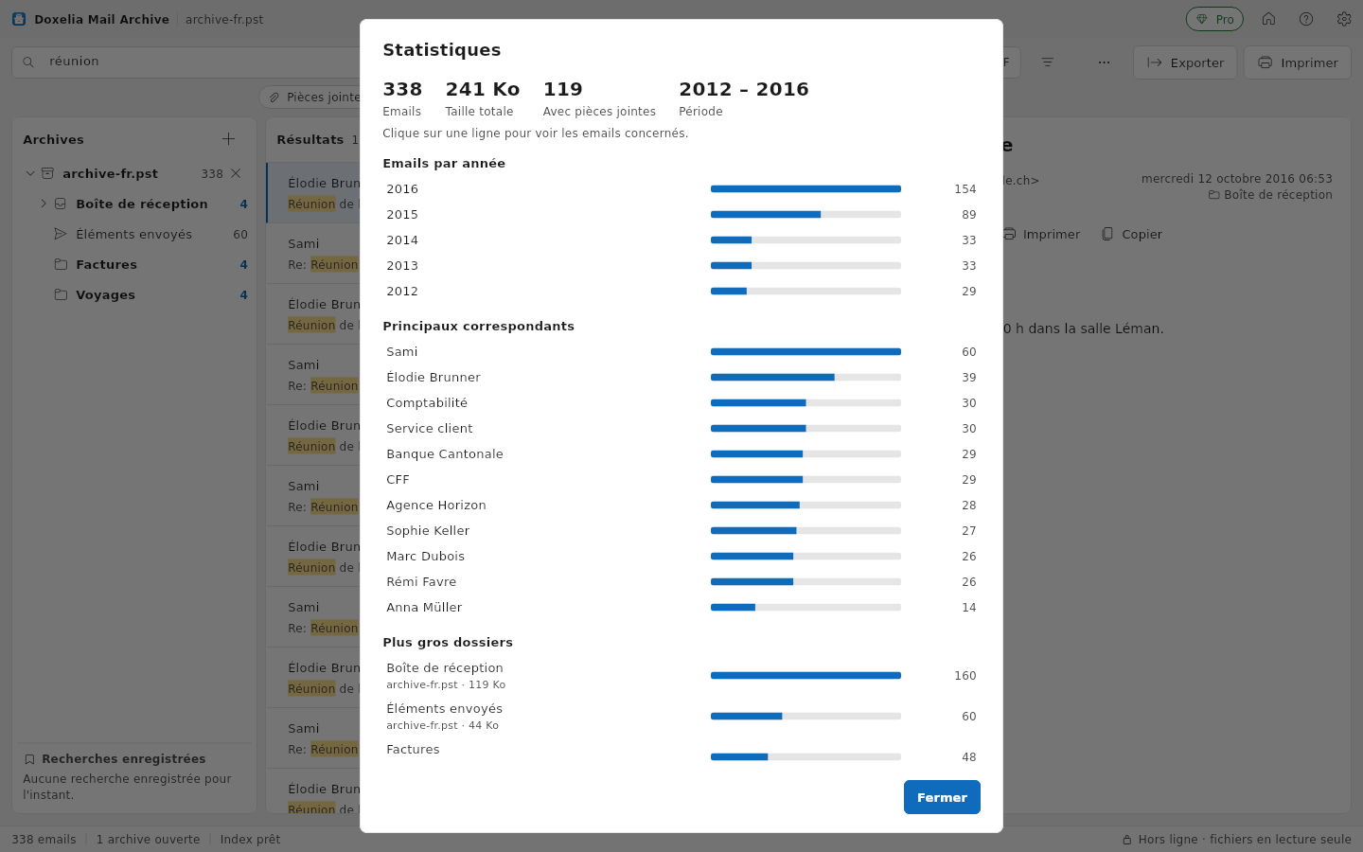Select the 2015 year row
Screen dimensions: 1363x852
tap(681, 214)
